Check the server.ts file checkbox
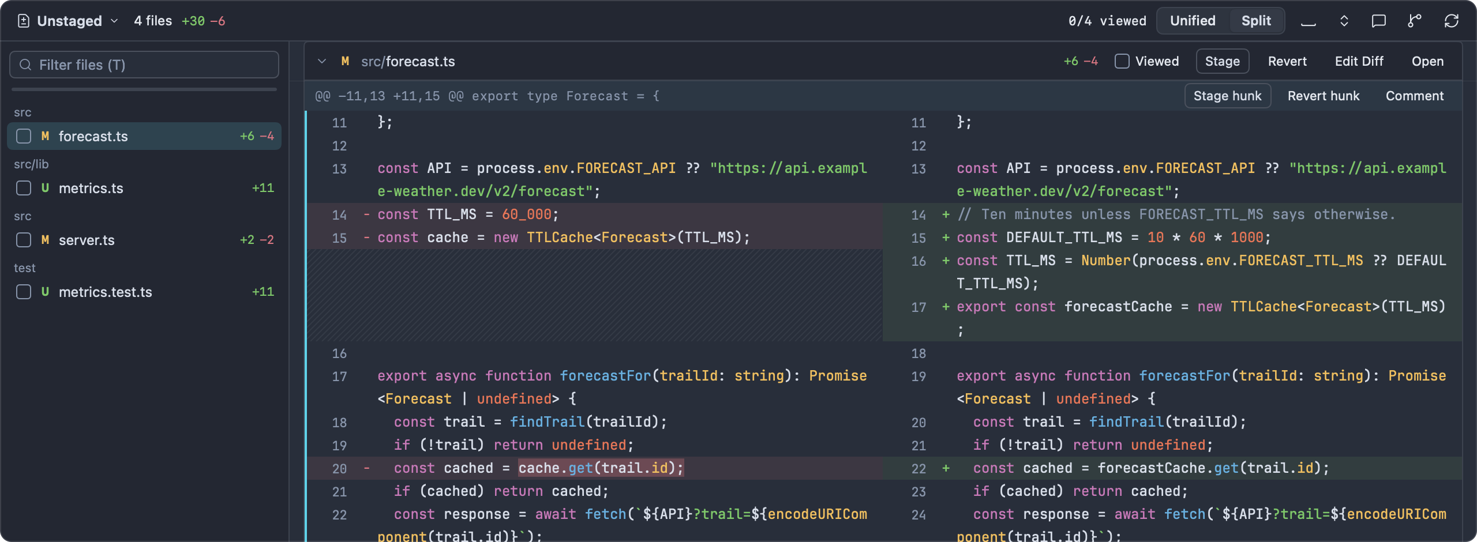 tap(24, 240)
